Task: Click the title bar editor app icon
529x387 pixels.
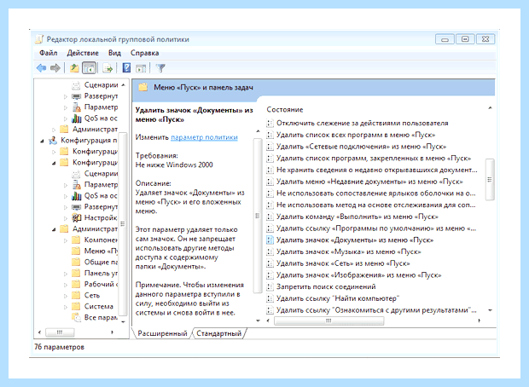Action: click(39, 39)
